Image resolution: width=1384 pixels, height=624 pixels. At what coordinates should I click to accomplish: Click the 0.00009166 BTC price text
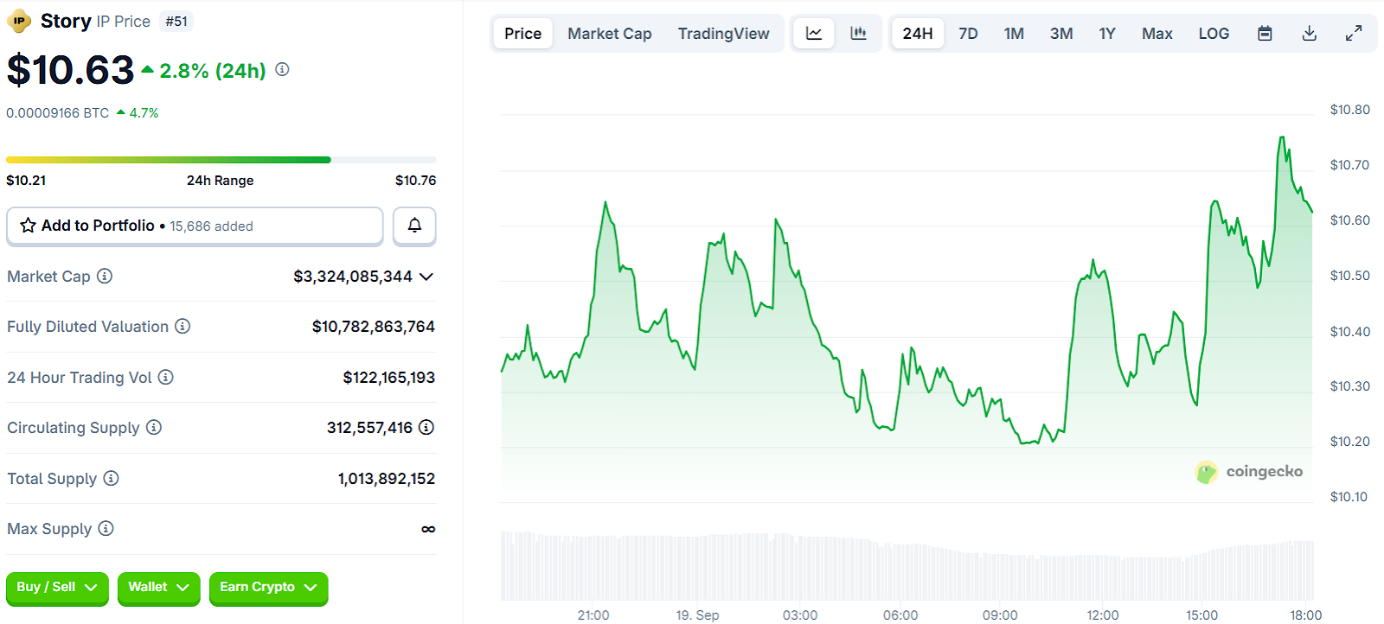[x=58, y=113]
